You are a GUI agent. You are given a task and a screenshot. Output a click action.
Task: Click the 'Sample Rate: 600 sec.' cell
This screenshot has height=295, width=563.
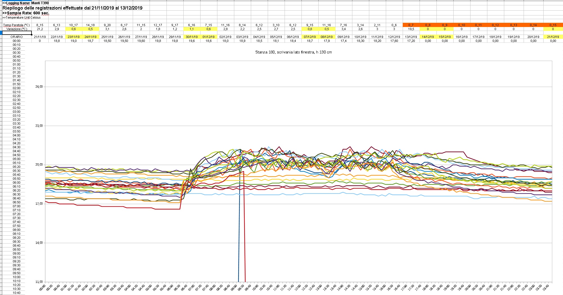pos(26,13)
